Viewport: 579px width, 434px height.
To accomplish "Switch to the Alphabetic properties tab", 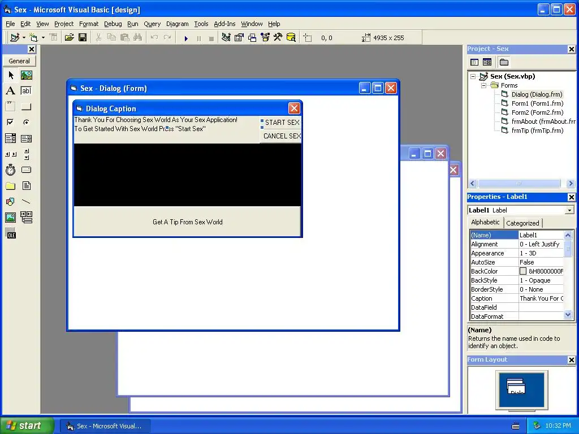I will coord(485,222).
